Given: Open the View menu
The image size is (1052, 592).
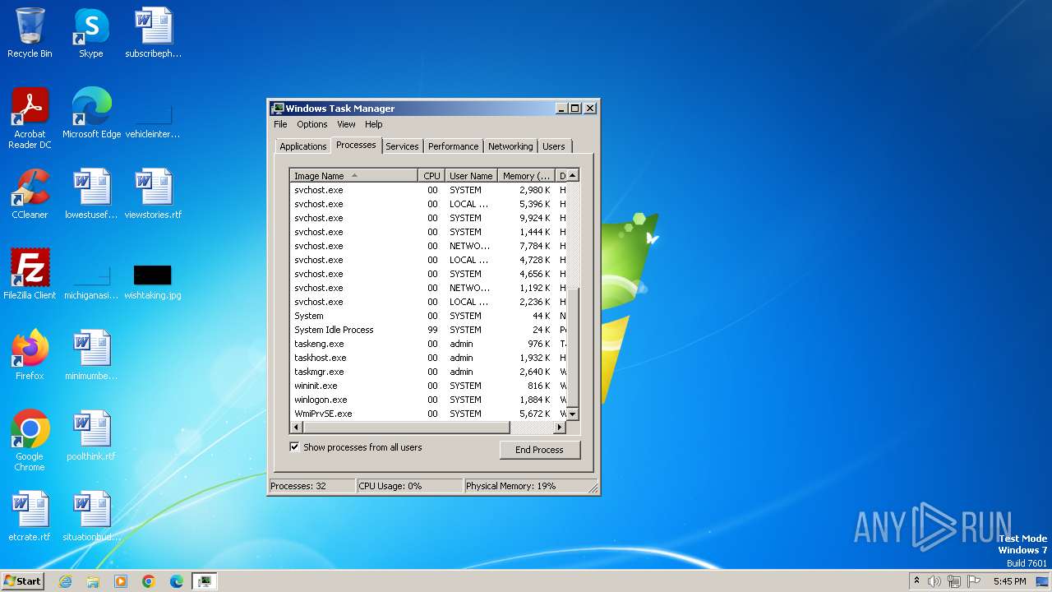Looking at the screenshot, I should [346, 124].
